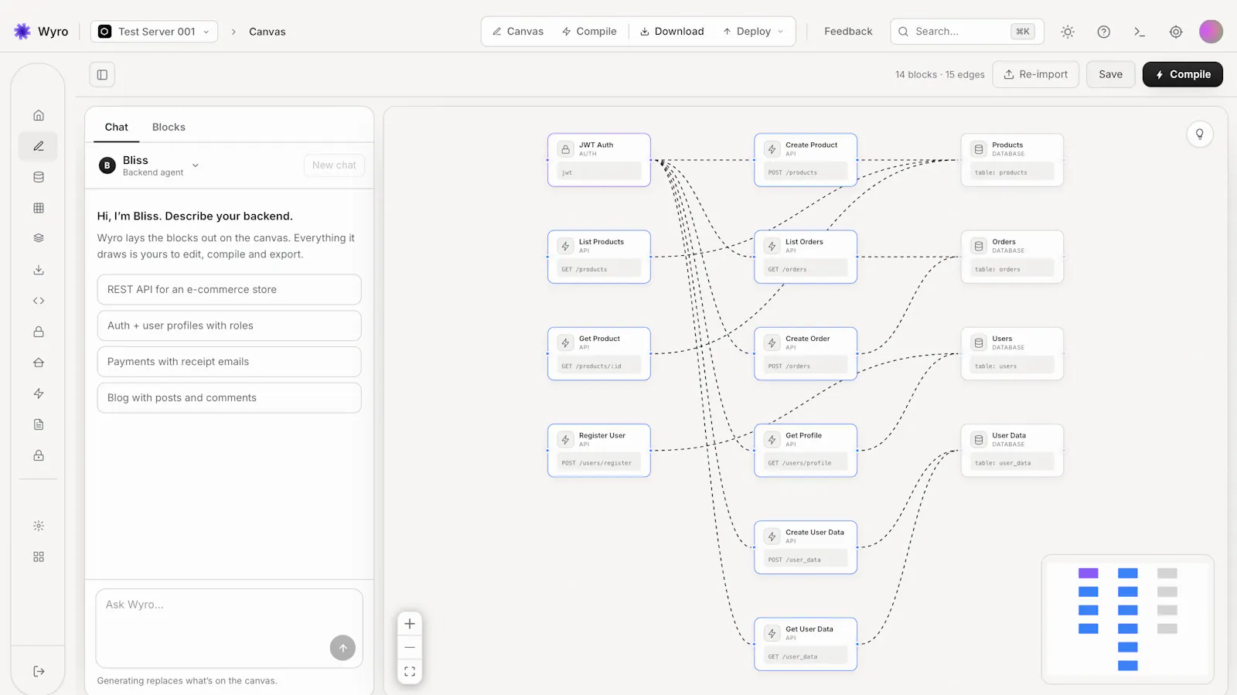Expand the Test Server 001 dropdown
Image resolution: width=1237 pixels, height=695 pixels.
154,32
